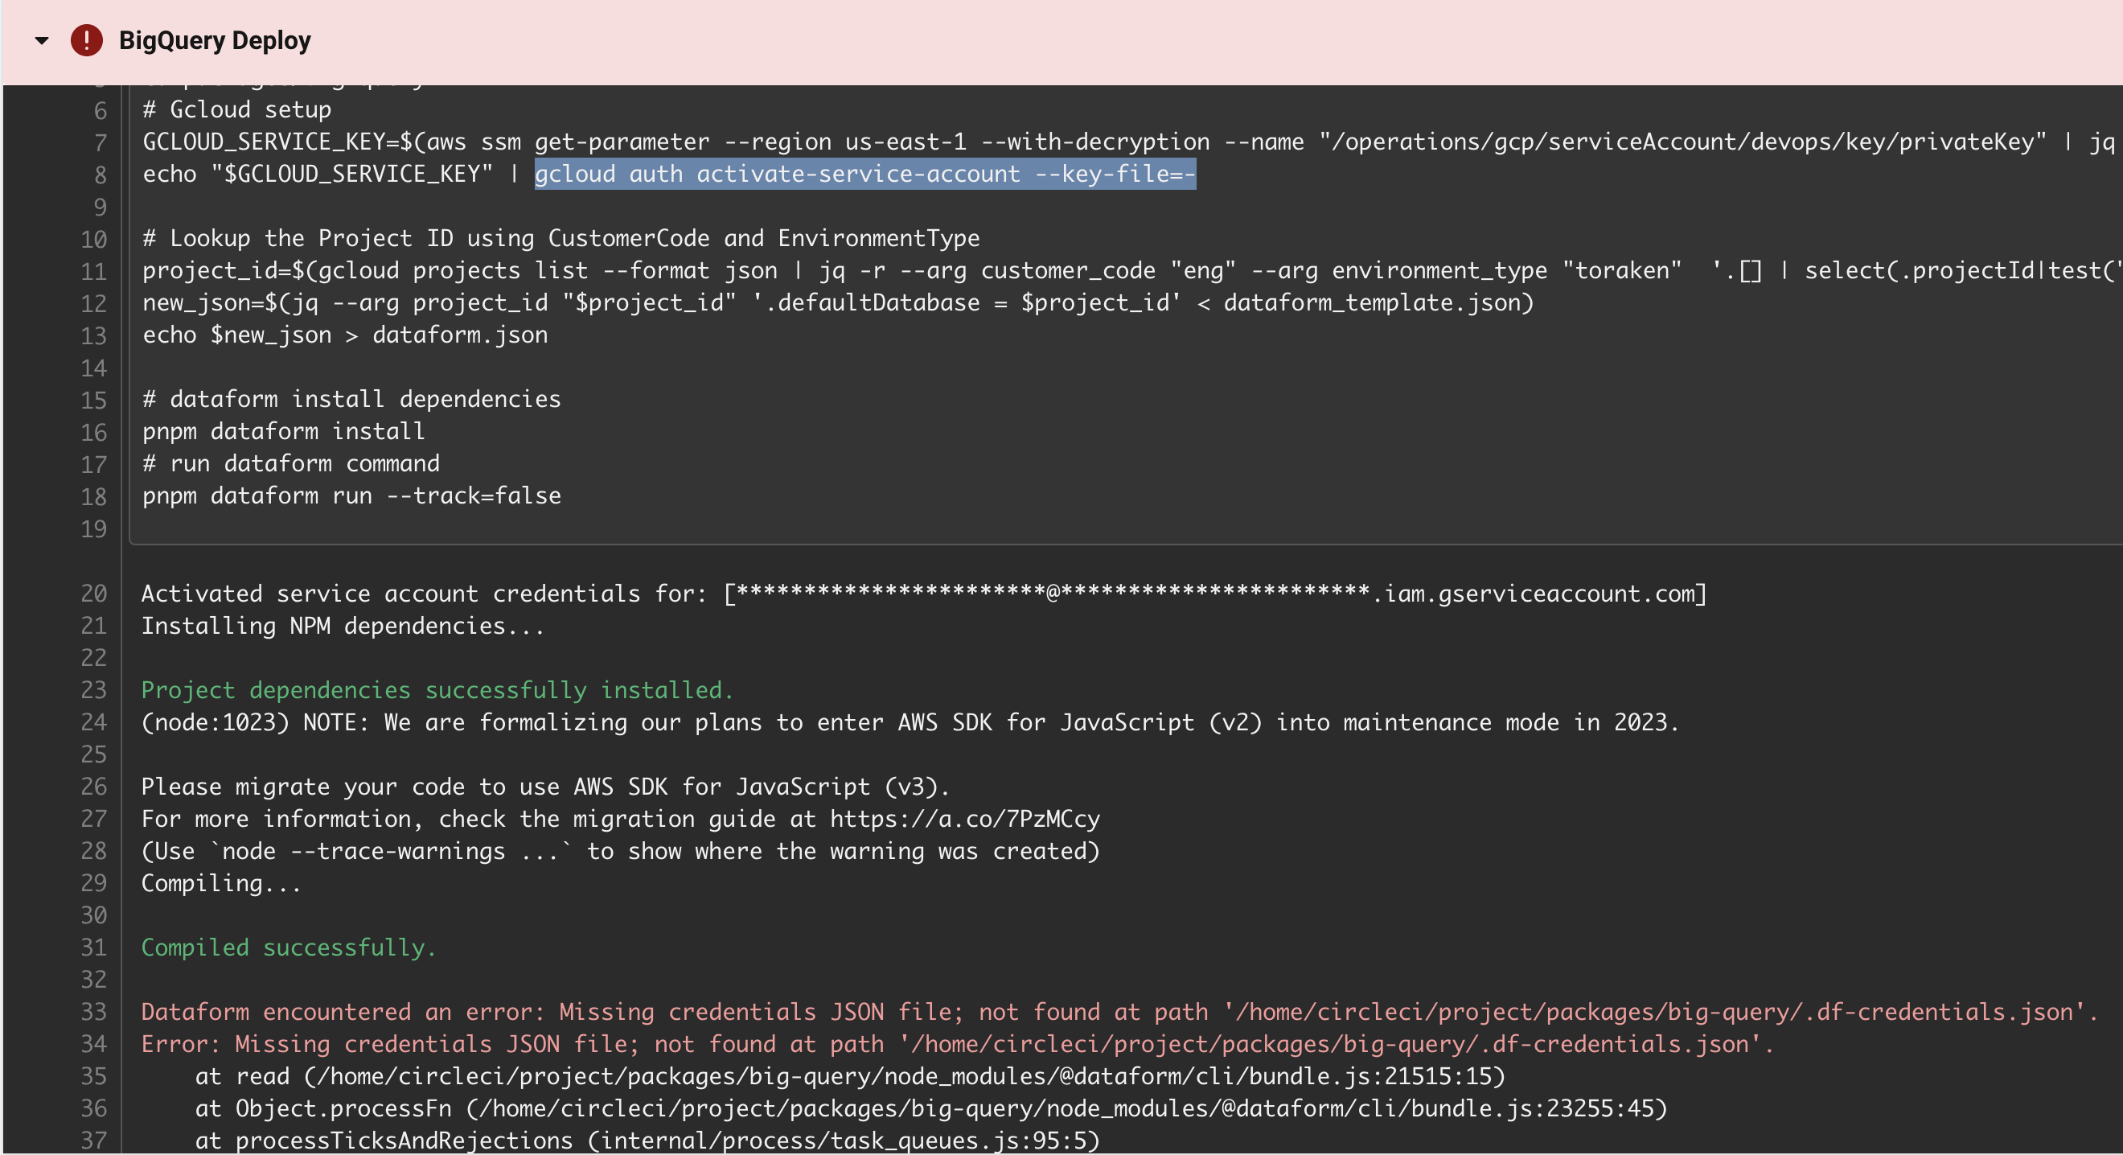
Task: Click the red failed status icon
Action: [87, 40]
